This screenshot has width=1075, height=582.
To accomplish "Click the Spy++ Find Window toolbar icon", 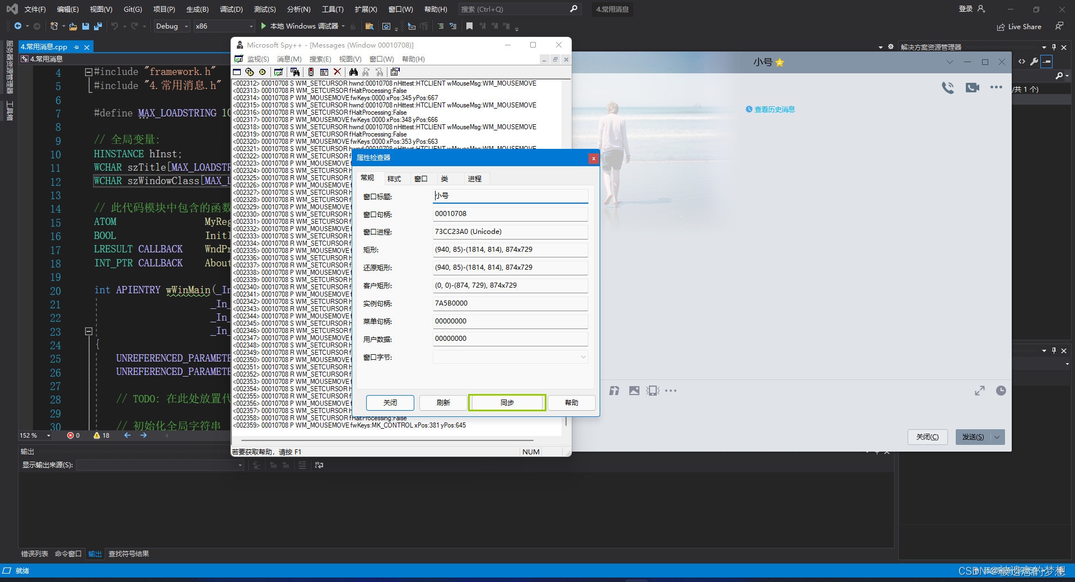I will tap(295, 72).
